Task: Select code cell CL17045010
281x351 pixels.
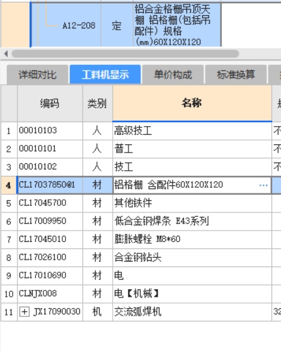Action: [x=50, y=239]
